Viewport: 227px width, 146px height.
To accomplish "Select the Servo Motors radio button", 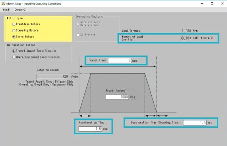I will (14, 37).
